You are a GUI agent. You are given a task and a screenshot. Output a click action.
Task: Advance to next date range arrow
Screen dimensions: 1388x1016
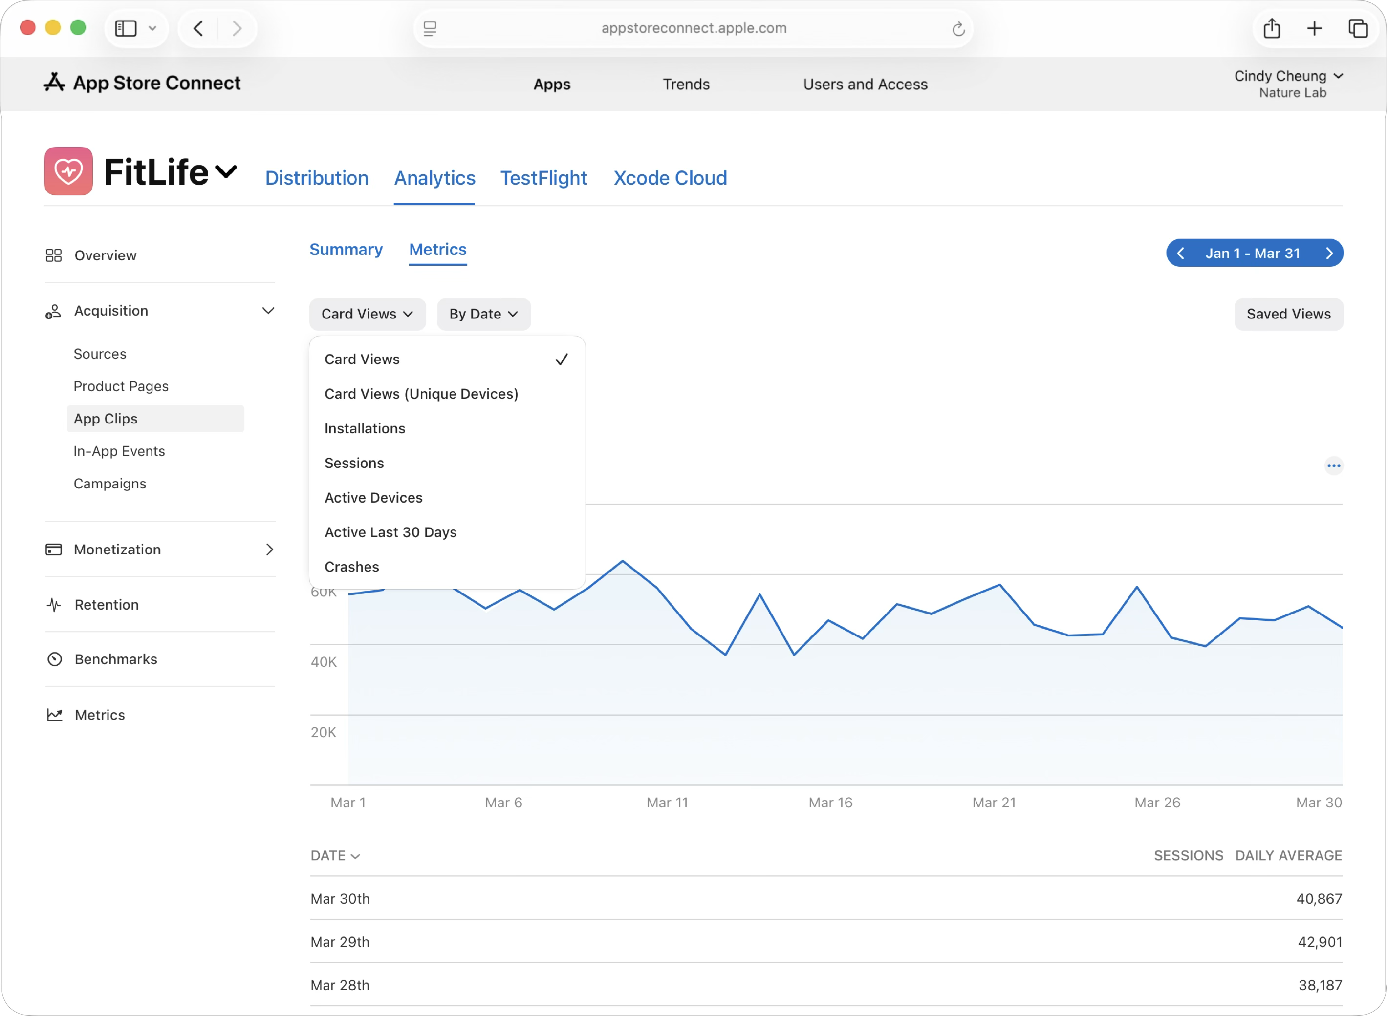[x=1329, y=254]
